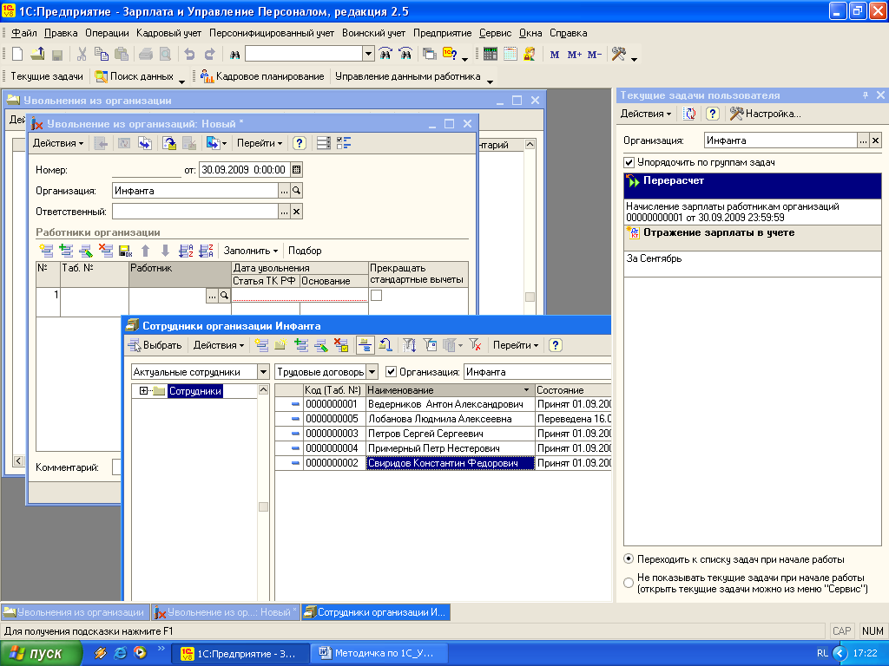
Task: Open Действия dropdown in current tasks panel
Action: (646, 114)
